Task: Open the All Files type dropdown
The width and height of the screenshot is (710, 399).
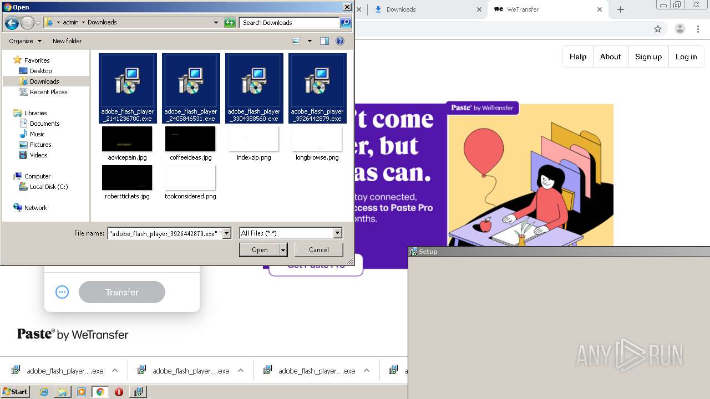Action: pyautogui.click(x=291, y=233)
